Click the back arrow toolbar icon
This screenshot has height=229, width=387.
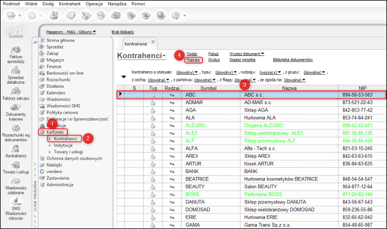[x=11, y=15]
